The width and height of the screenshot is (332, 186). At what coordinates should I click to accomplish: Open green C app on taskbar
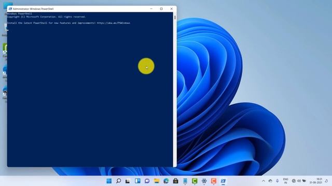point(195,181)
